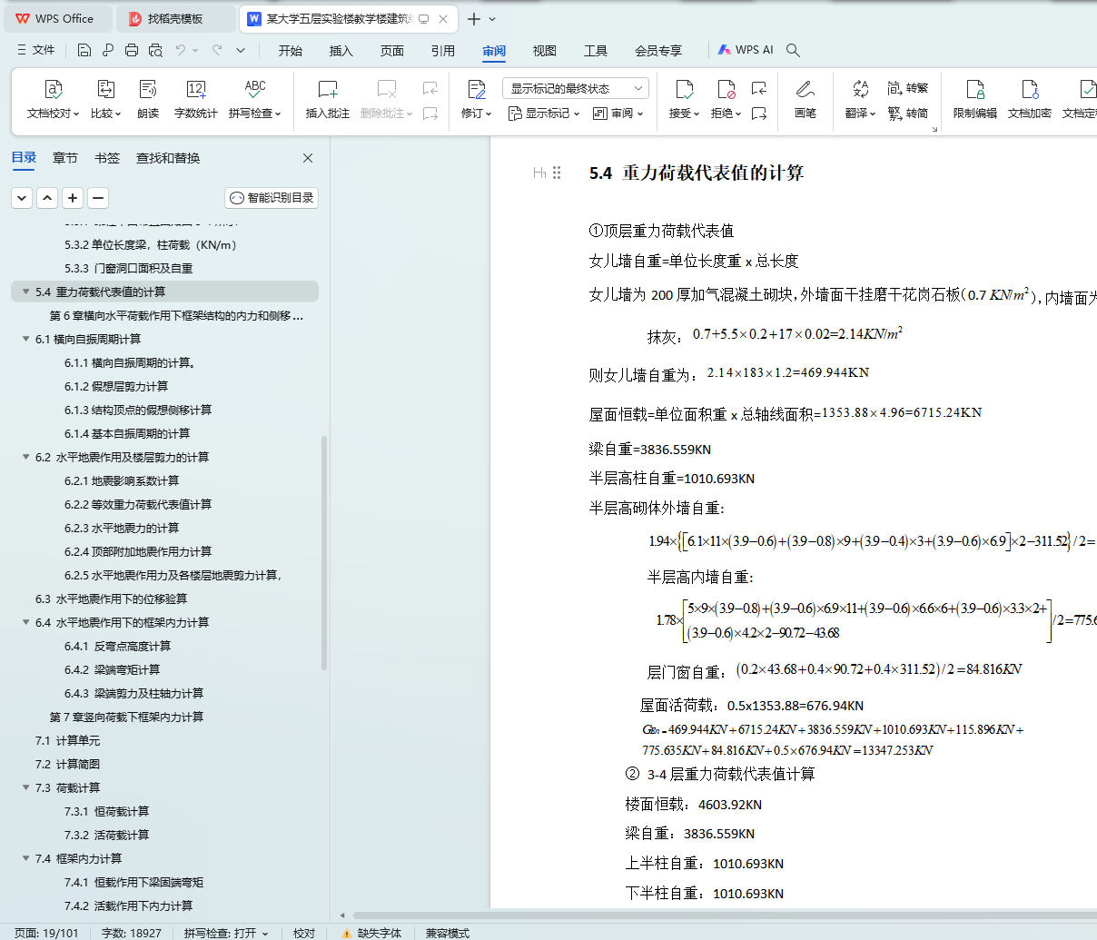Convert text with 转繁 button
This screenshot has height=940, width=1097.
(x=908, y=88)
